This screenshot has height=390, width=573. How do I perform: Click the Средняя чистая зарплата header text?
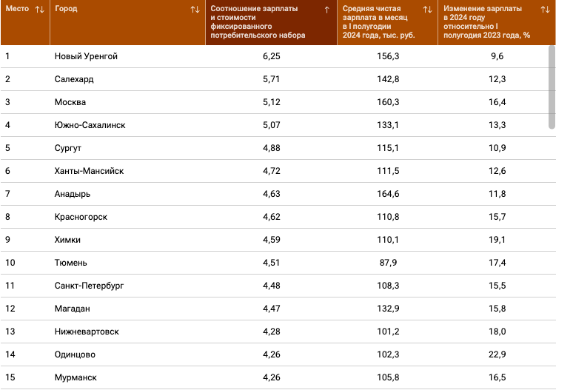click(378, 22)
